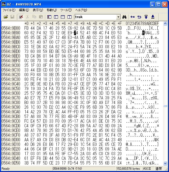Maximize the BZ window
Viewport: 169px width, 172px height.
(x=159, y=4)
